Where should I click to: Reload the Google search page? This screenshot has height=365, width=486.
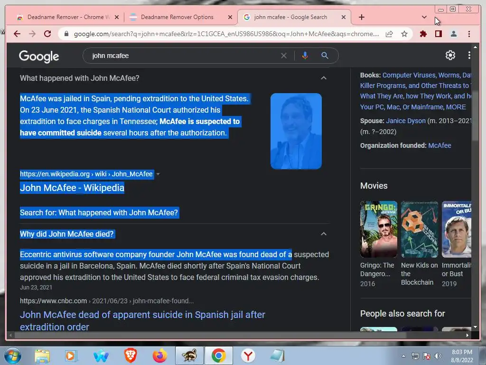tap(47, 34)
